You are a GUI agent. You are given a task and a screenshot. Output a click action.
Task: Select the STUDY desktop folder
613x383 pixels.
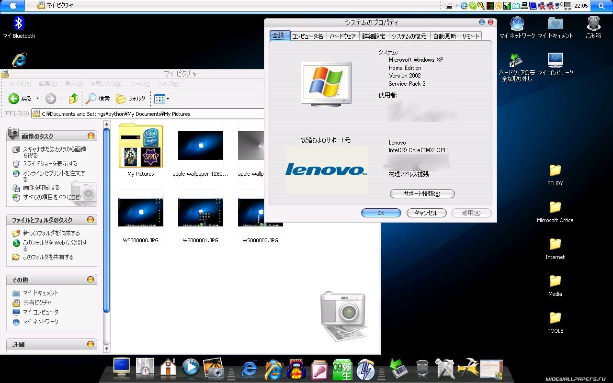(x=555, y=175)
